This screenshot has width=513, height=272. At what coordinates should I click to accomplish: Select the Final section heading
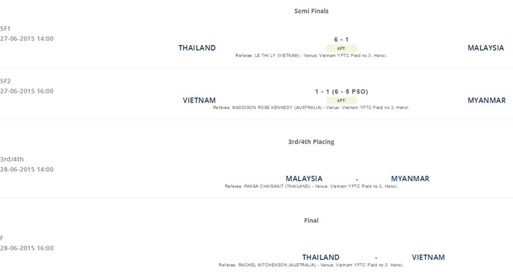click(311, 220)
